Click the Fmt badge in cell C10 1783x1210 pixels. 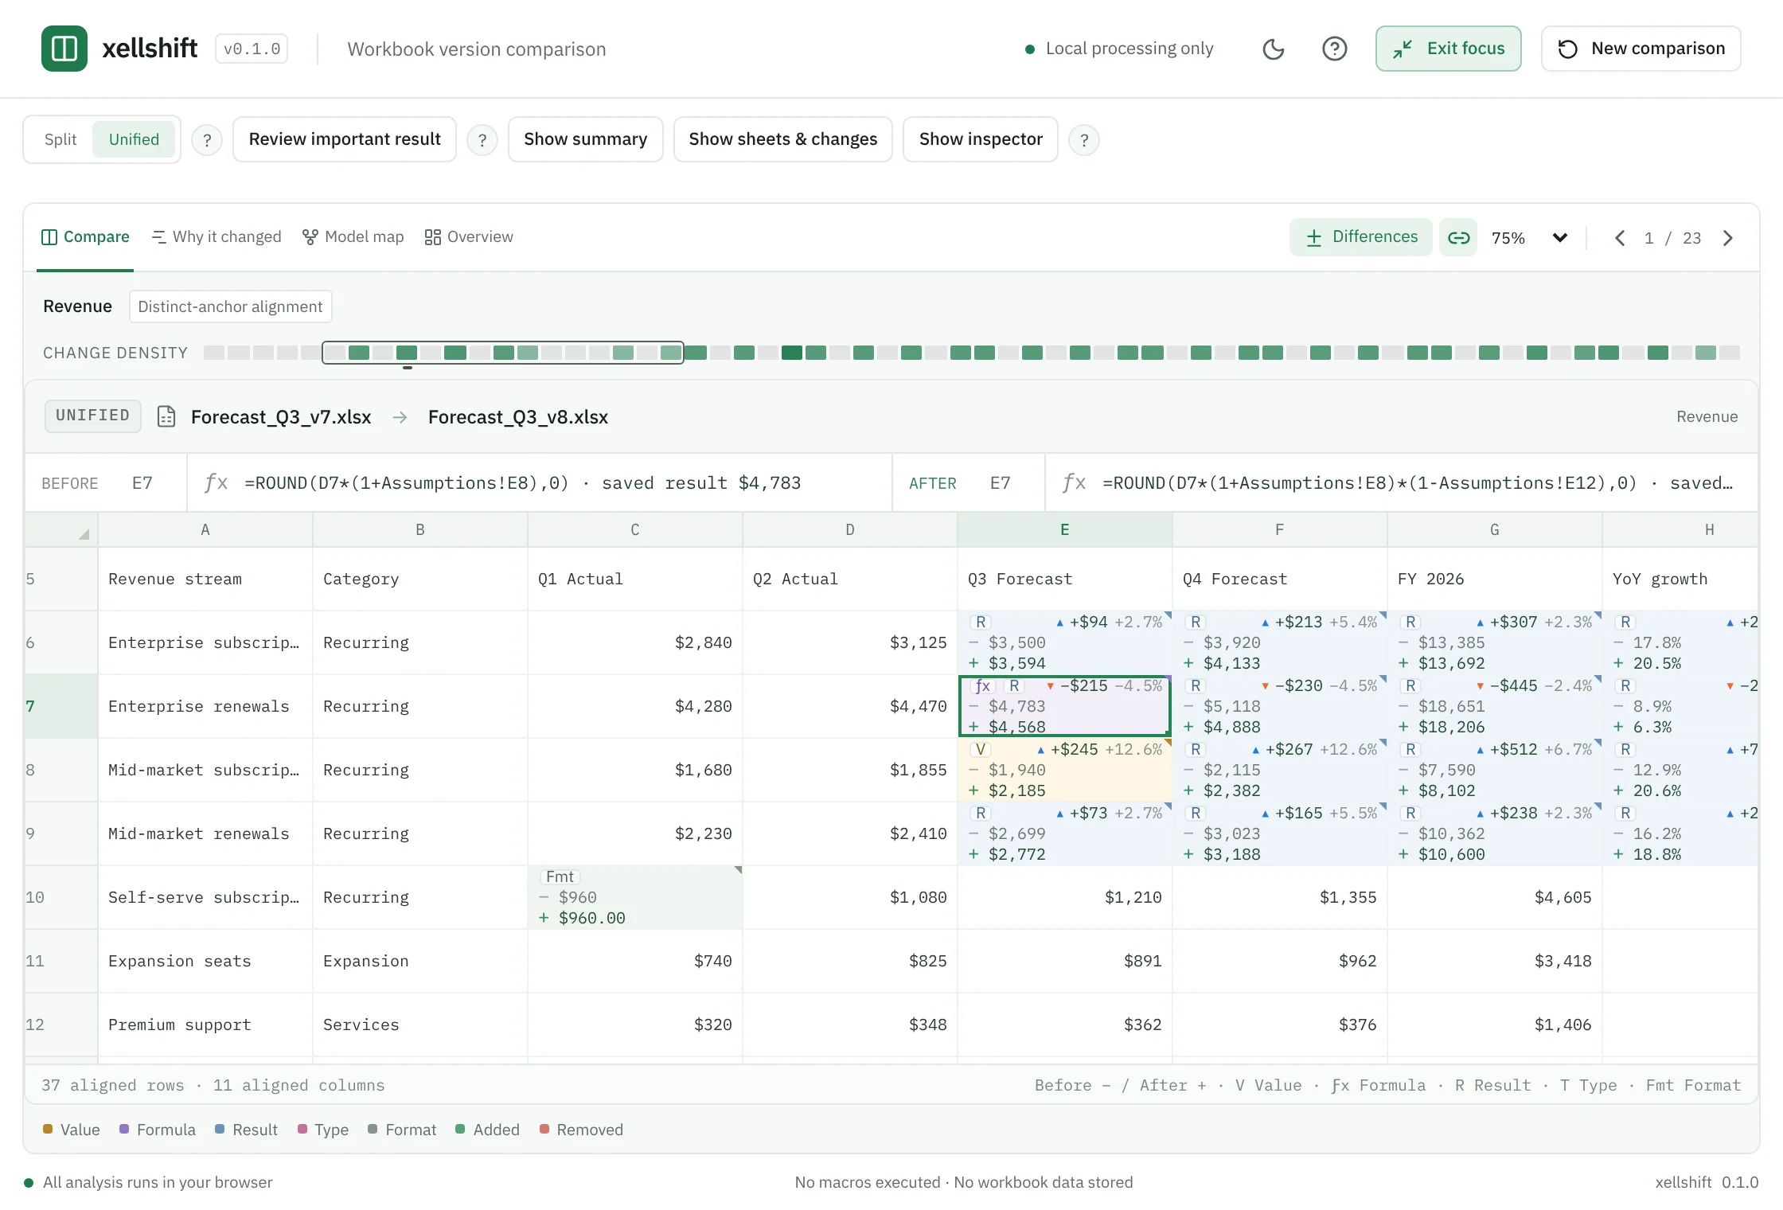tap(560, 876)
